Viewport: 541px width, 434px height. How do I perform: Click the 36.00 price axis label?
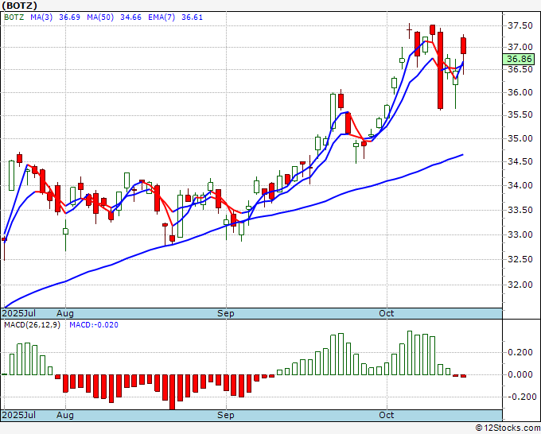520,92
